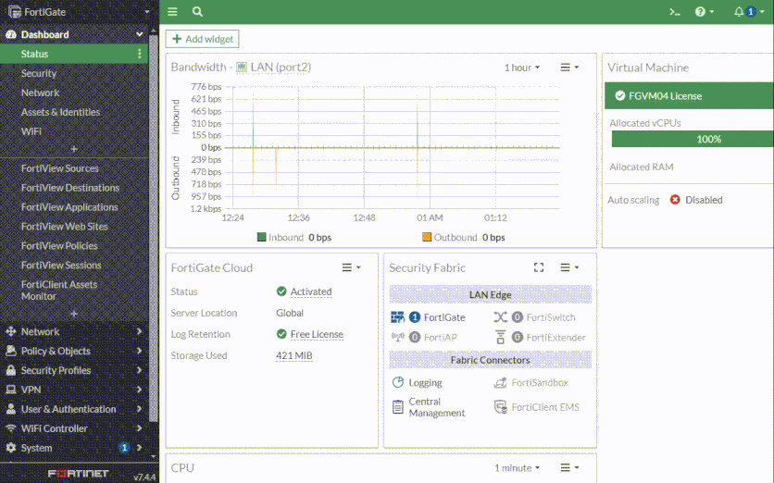
Task: Open the CPU 1 minute dropdown
Action: (517, 468)
